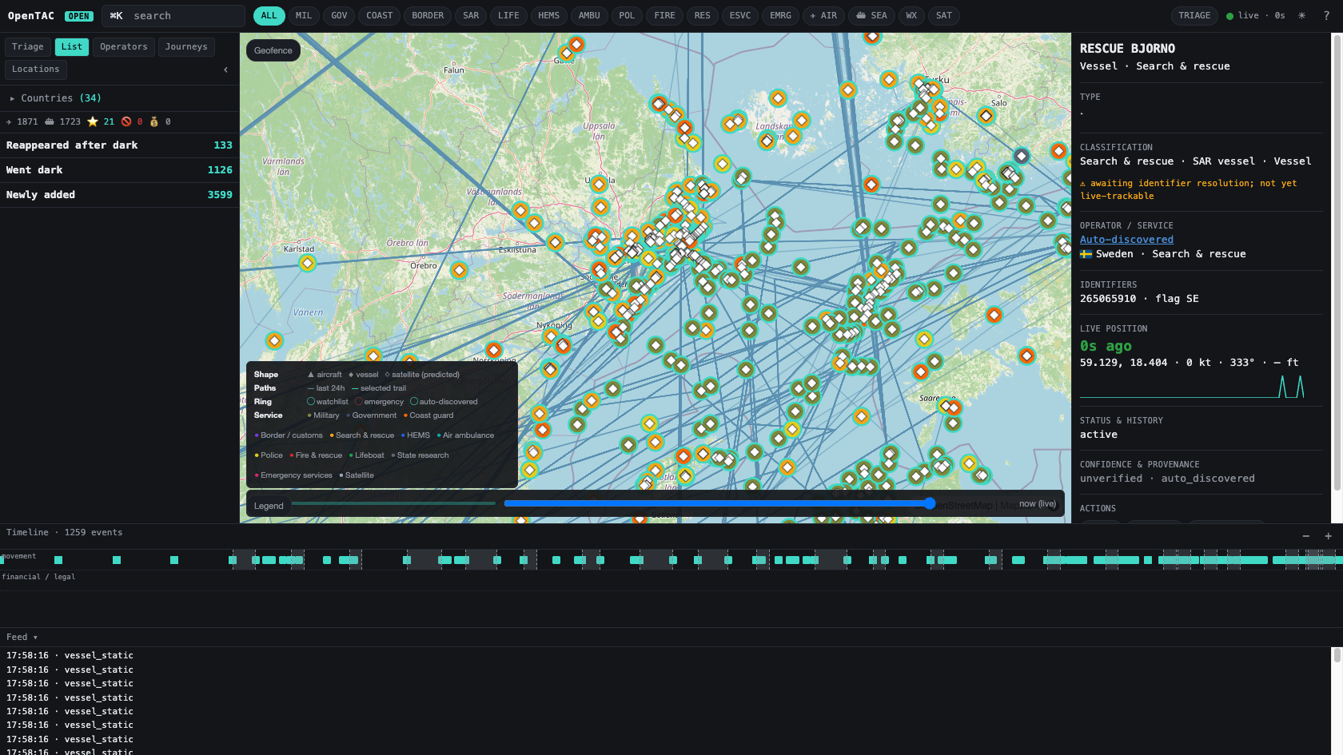Click vessel marker near Karlstad on map
1343x755 pixels.
307,263
